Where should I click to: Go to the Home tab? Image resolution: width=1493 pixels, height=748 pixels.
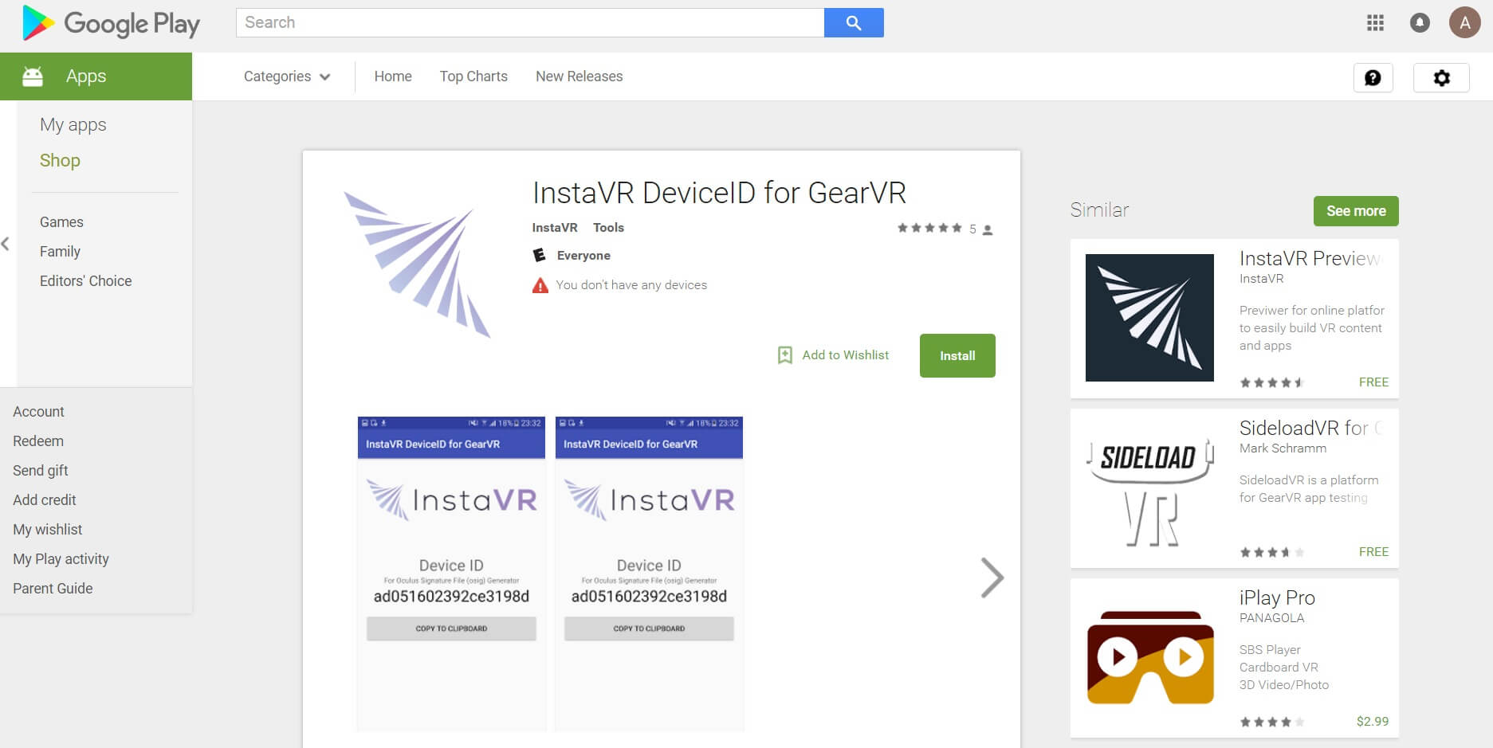(393, 76)
